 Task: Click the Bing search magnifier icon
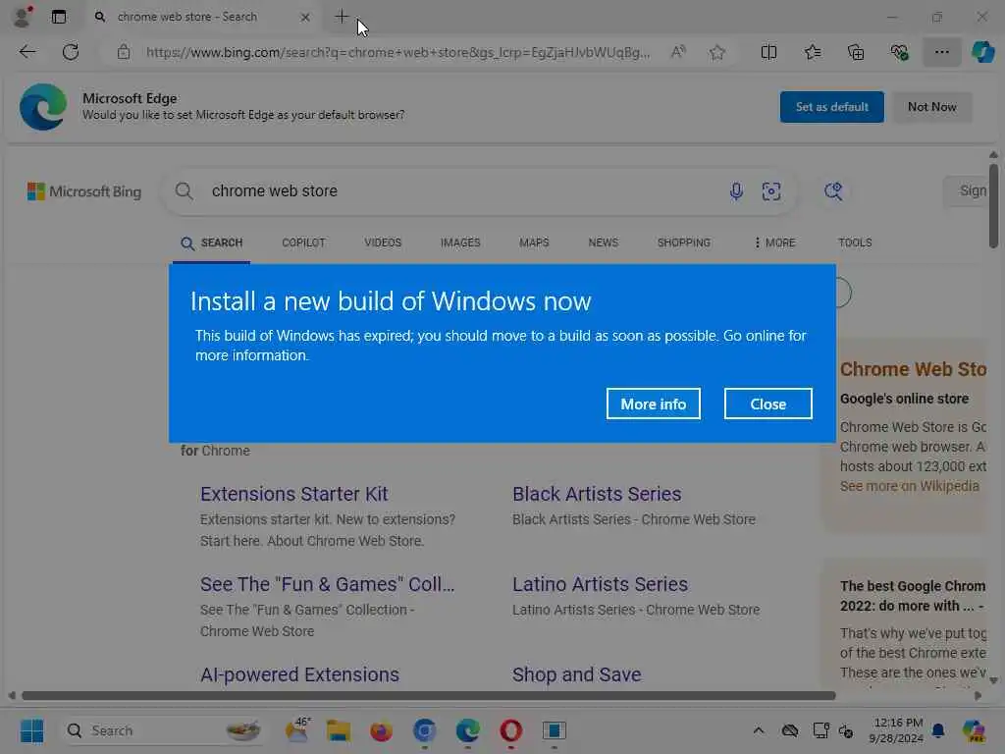[184, 191]
